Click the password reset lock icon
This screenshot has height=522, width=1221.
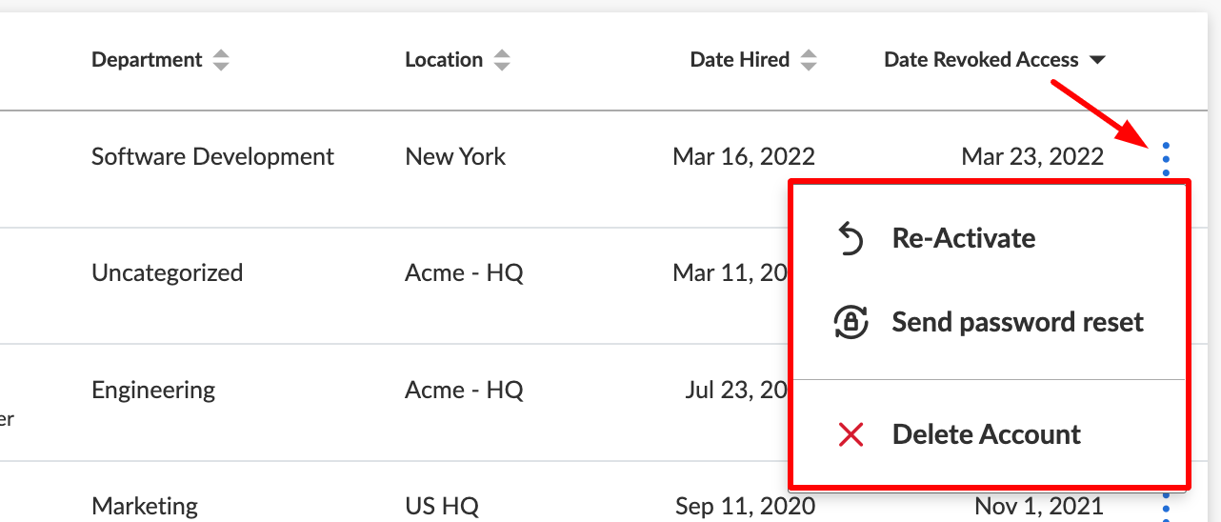point(851,323)
